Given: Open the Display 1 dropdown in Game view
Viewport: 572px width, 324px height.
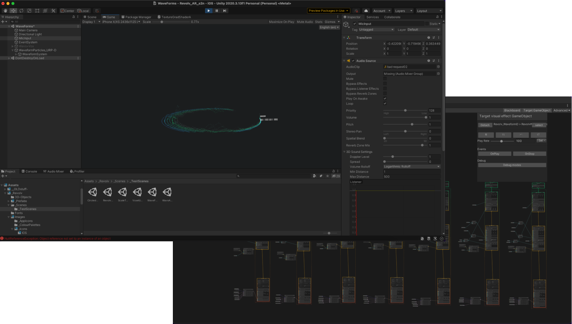Looking at the screenshot, I should tap(91, 22).
